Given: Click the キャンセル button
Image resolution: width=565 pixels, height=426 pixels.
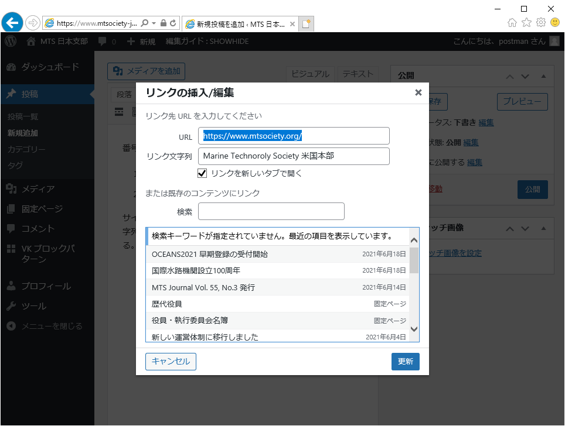Looking at the screenshot, I should [171, 362].
